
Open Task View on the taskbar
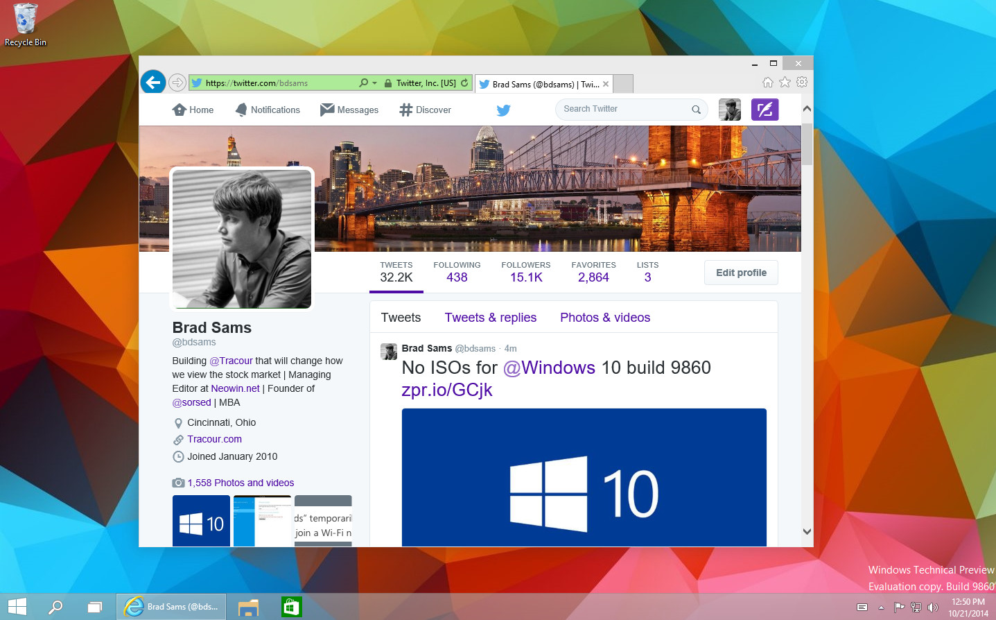click(94, 607)
